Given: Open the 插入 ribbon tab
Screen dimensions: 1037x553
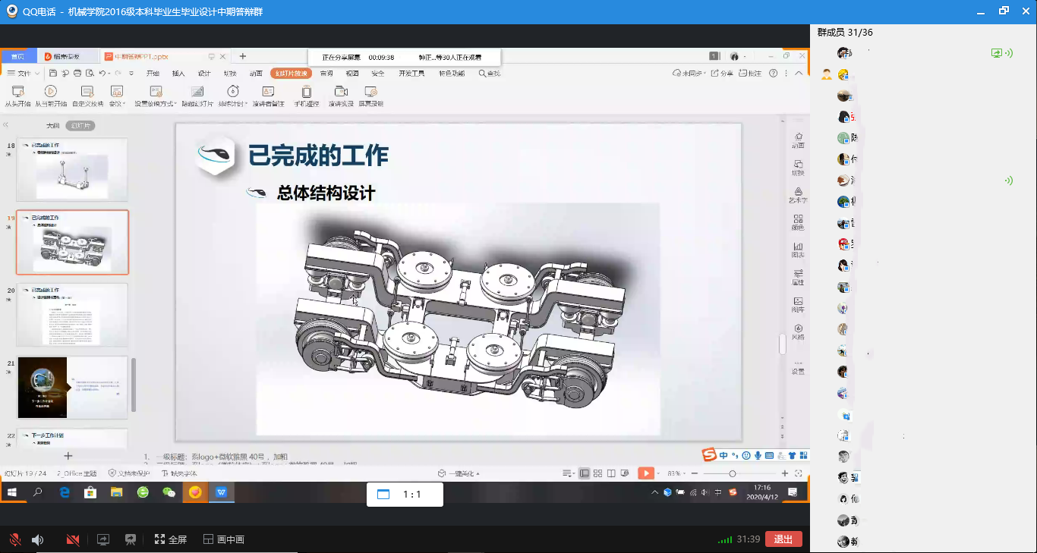Looking at the screenshot, I should pos(178,74).
